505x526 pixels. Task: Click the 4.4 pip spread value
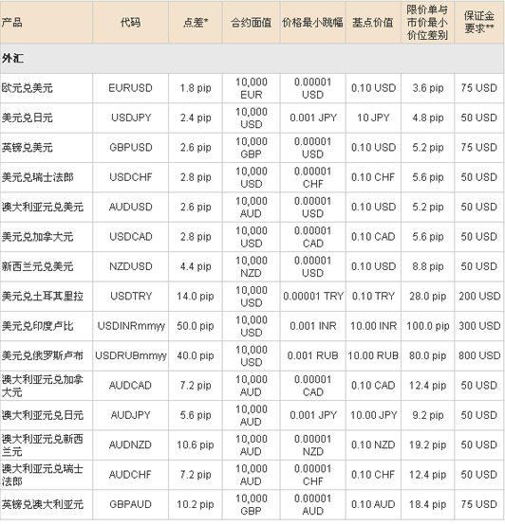(x=196, y=266)
